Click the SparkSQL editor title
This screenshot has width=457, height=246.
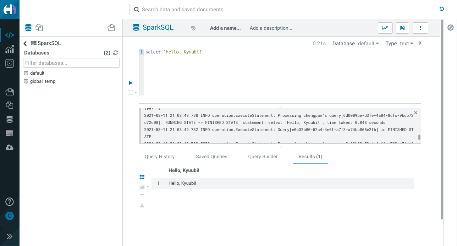coord(158,27)
